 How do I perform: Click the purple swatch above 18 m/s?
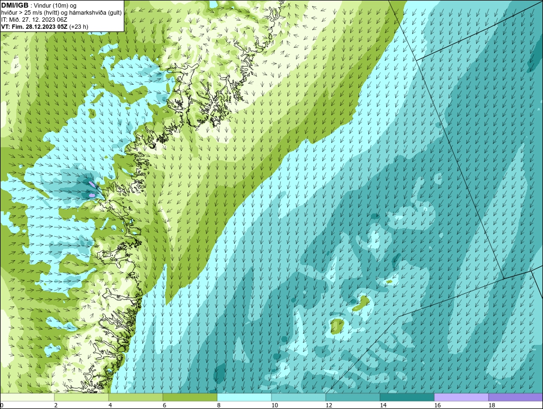point(515,397)
